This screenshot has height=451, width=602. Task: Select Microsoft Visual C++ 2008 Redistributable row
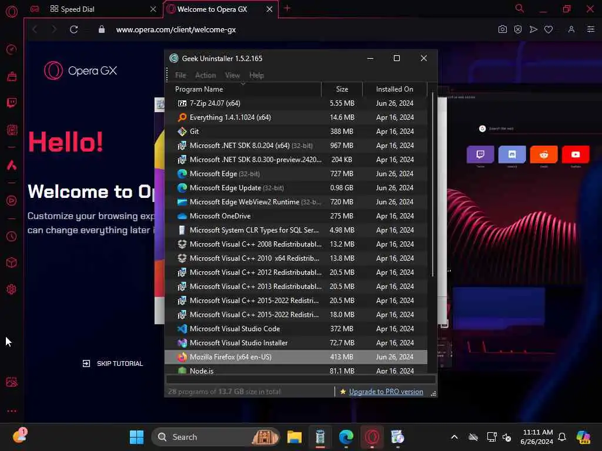296,244
